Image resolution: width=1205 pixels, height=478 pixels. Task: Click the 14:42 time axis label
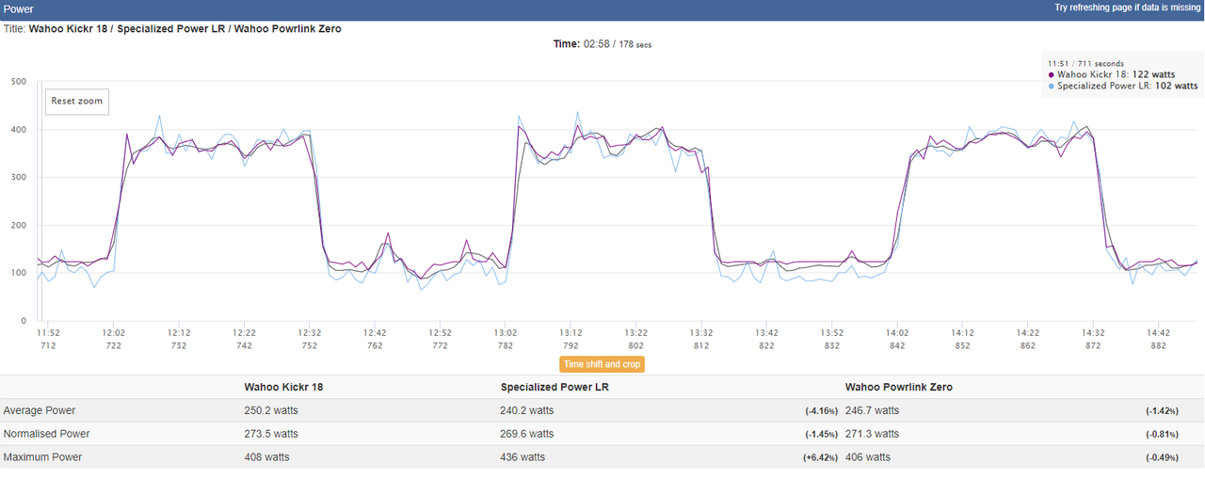point(1158,333)
